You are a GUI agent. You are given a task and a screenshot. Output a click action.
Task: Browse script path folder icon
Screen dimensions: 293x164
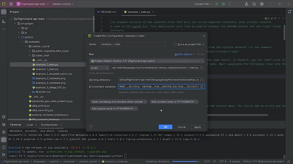[202, 68]
